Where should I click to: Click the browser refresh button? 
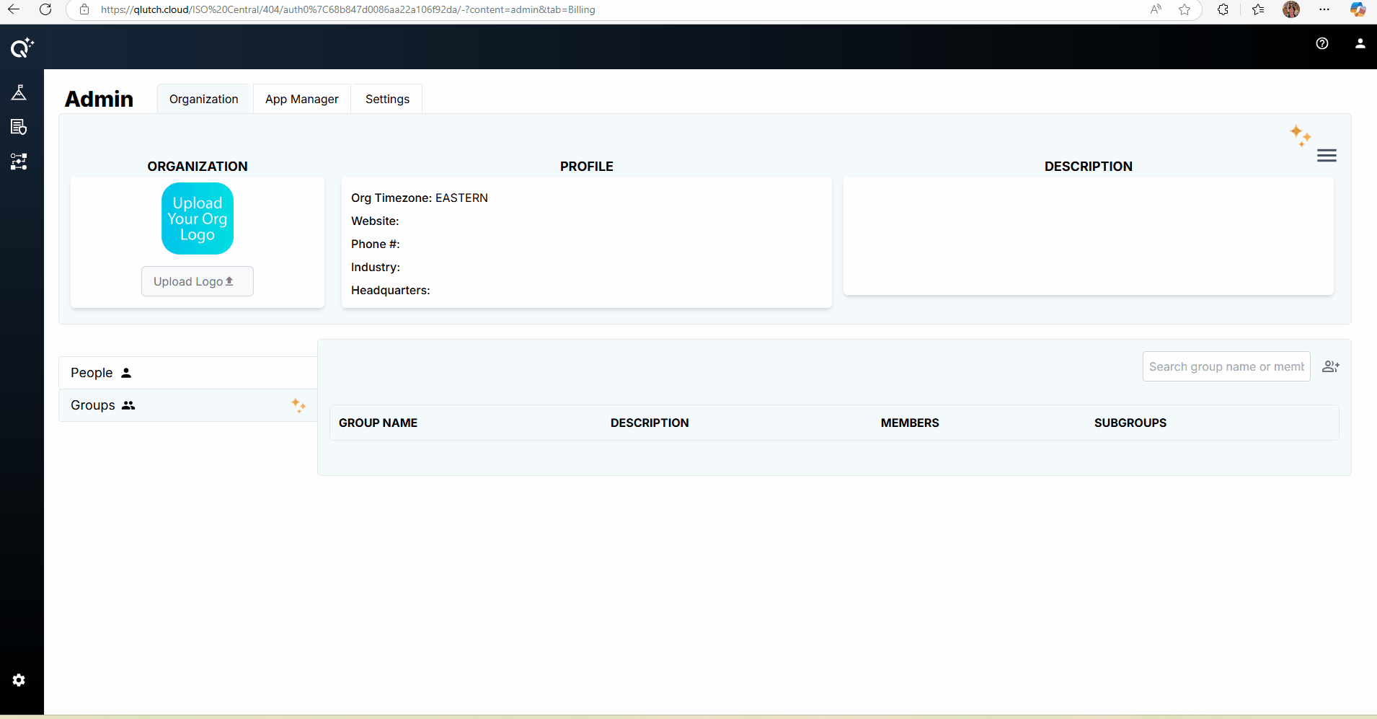pos(45,9)
